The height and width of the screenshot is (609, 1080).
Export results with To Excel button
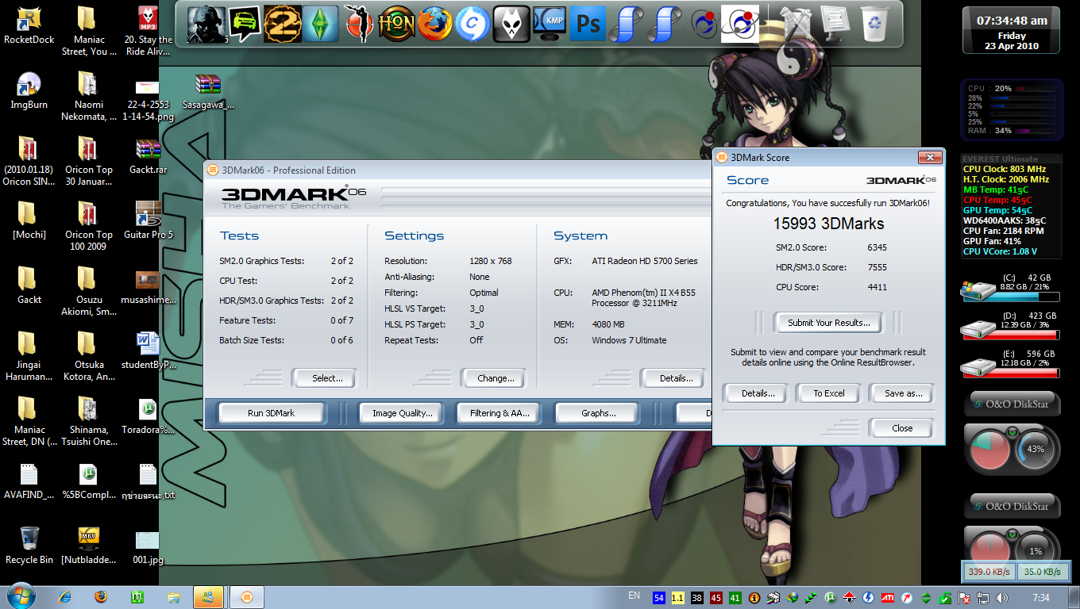(829, 393)
